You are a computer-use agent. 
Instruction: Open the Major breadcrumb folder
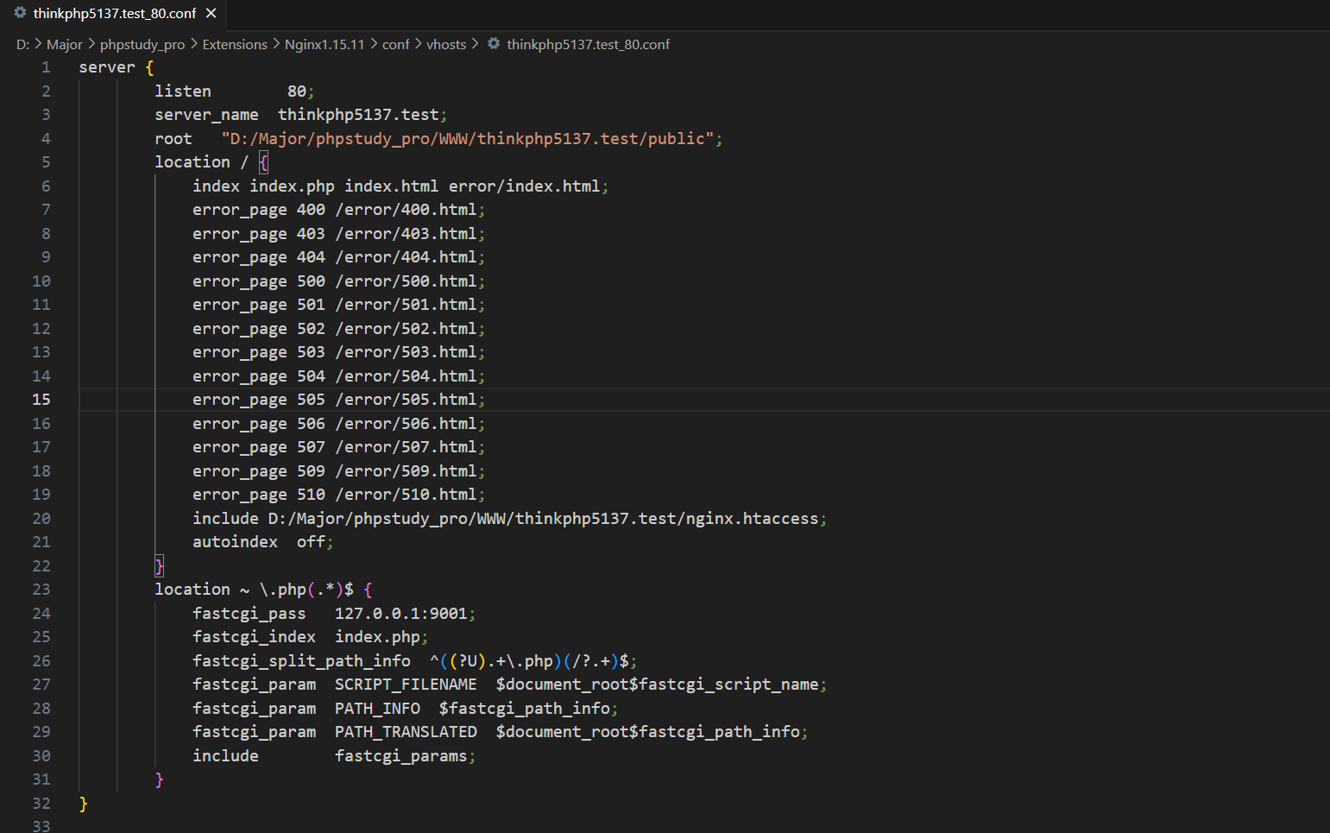click(x=65, y=44)
